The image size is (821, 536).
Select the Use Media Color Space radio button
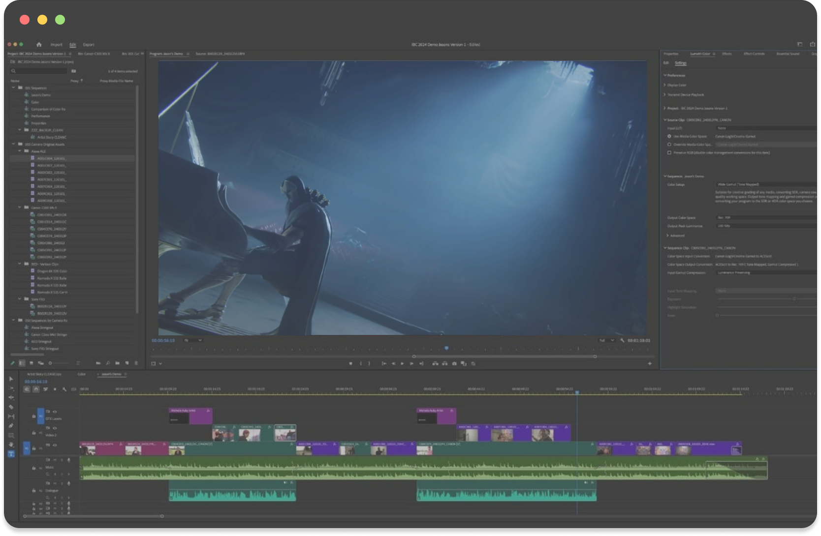point(669,136)
